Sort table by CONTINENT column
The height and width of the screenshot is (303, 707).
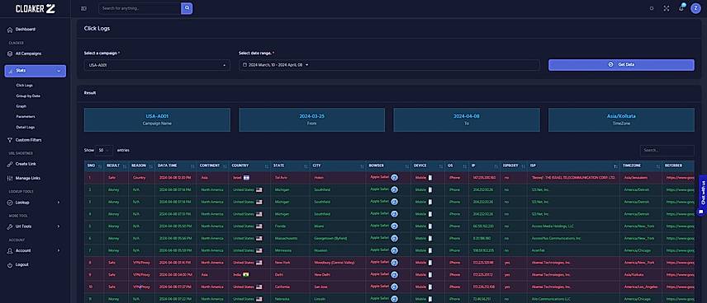[212, 165]
